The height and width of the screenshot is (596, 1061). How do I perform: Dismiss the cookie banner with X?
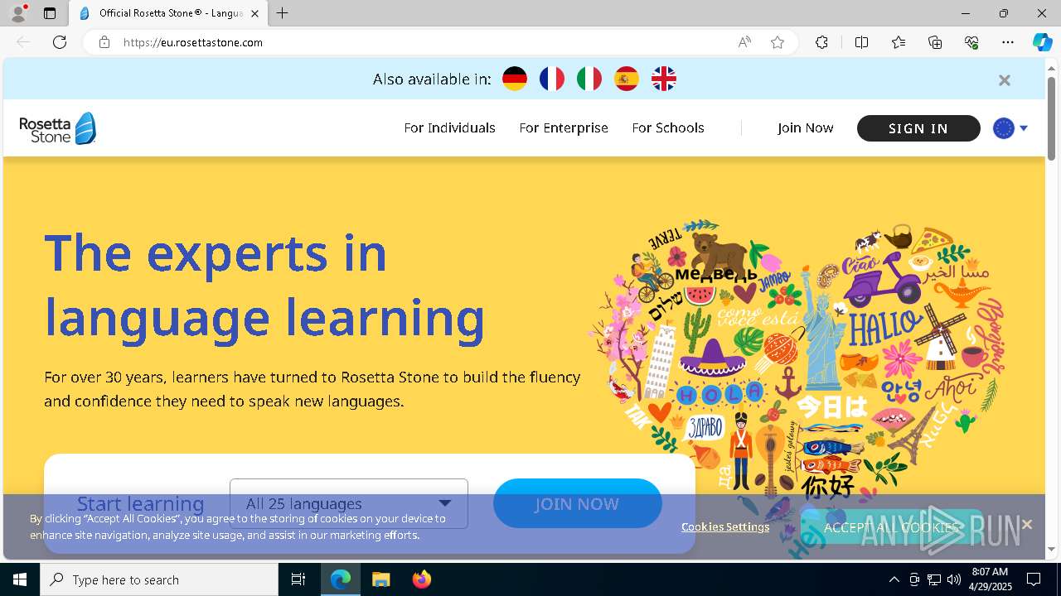pos(1026,524)
